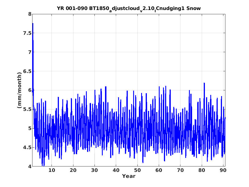The image size is (249, 187).
Task: Select x-axis tick label 20
Action: click(73, 170)
